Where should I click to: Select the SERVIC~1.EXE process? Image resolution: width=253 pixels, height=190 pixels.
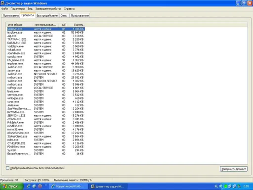click(46, 116)
